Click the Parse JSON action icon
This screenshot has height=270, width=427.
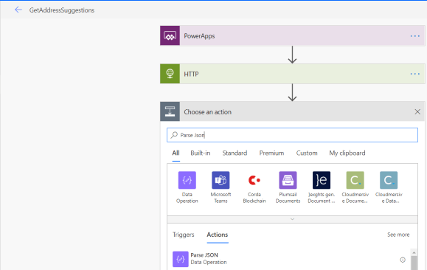point(180,259)
